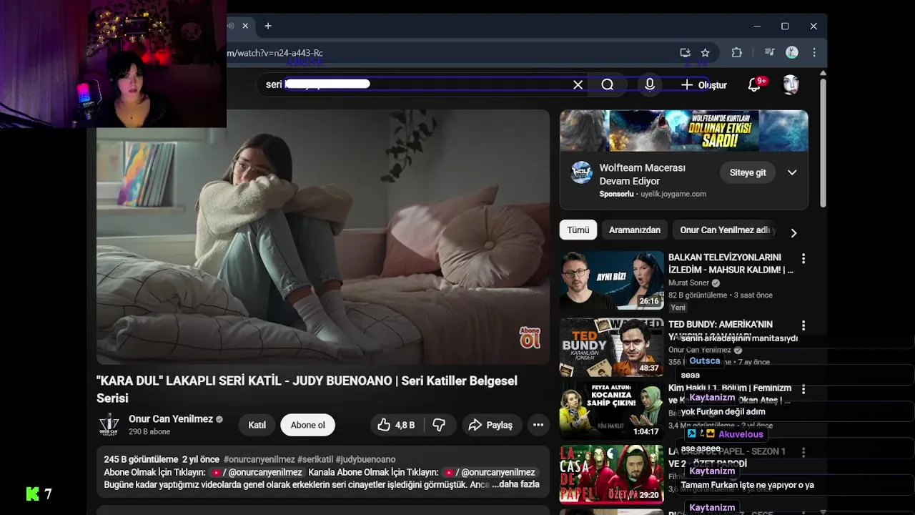This screenshot has width=915, height=515.
Task: Open Chrome media control icon
Action: (769, 53)
